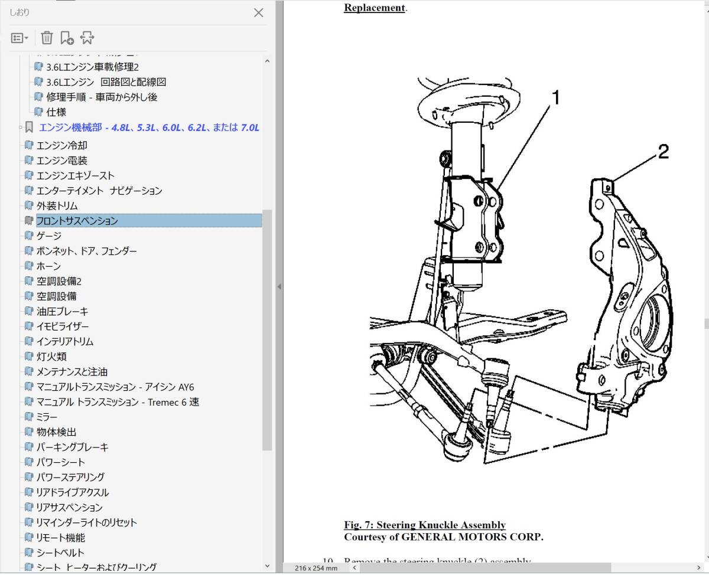Click bookmarks panel scroll up arrow

(x=267, y=60)
